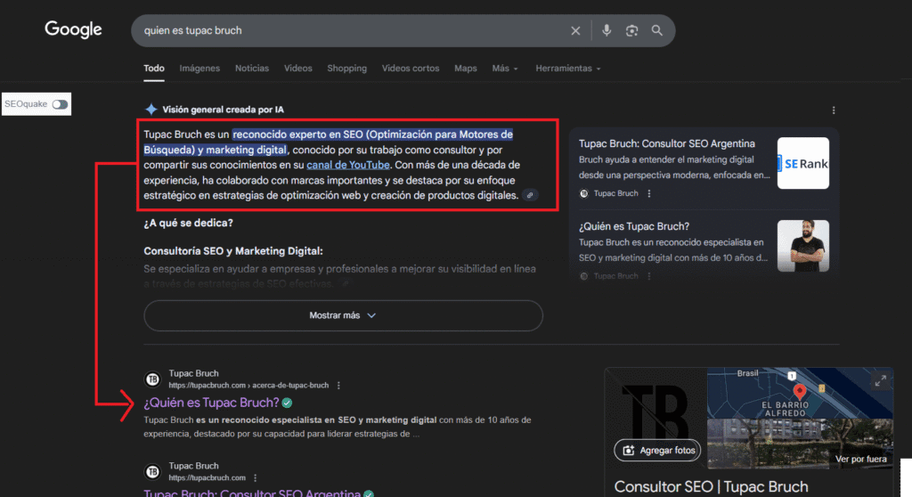
Task: Open the Tupac Bruch portrait thumbnail
Action: tap(803, 246)
